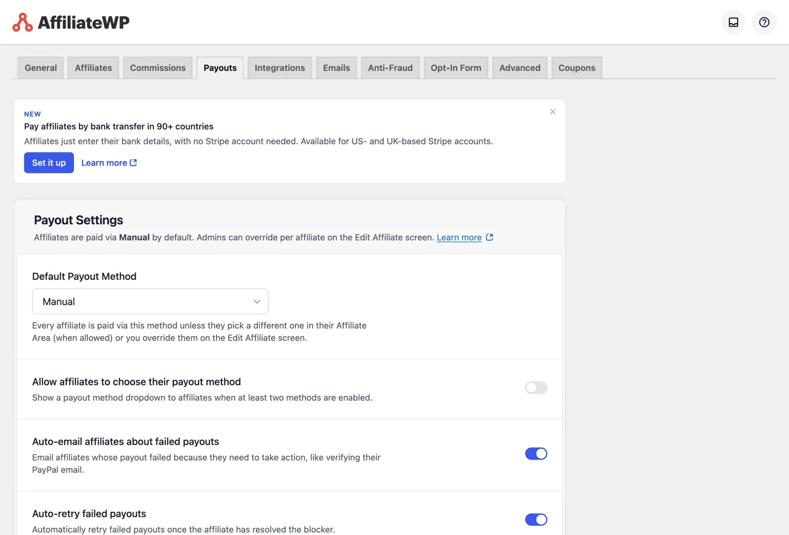This screenshot has height=535, width=789.
Task: Open the Integrations tab
Action: (x=280, y=68)
